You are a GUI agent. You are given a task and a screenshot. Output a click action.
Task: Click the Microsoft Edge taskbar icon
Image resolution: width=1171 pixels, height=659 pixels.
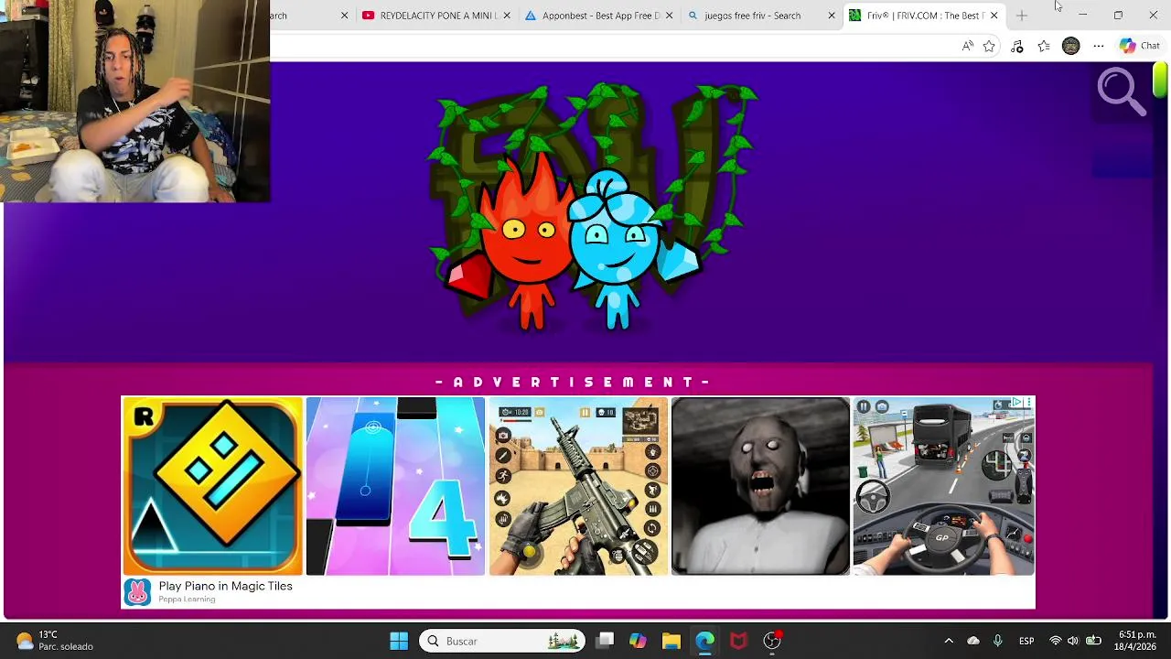coord(704,641)
